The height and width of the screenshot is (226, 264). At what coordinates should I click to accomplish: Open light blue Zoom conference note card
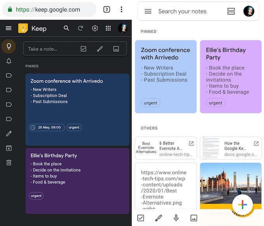coord(166,77)
